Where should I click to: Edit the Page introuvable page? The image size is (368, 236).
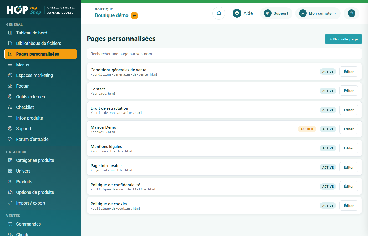pyautogui.click(x=349, y=167)
